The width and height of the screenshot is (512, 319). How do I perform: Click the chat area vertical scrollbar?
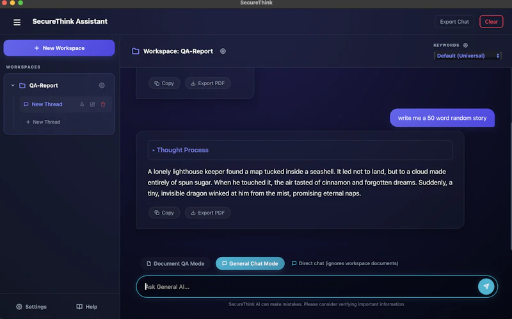(x=511, y=186)
